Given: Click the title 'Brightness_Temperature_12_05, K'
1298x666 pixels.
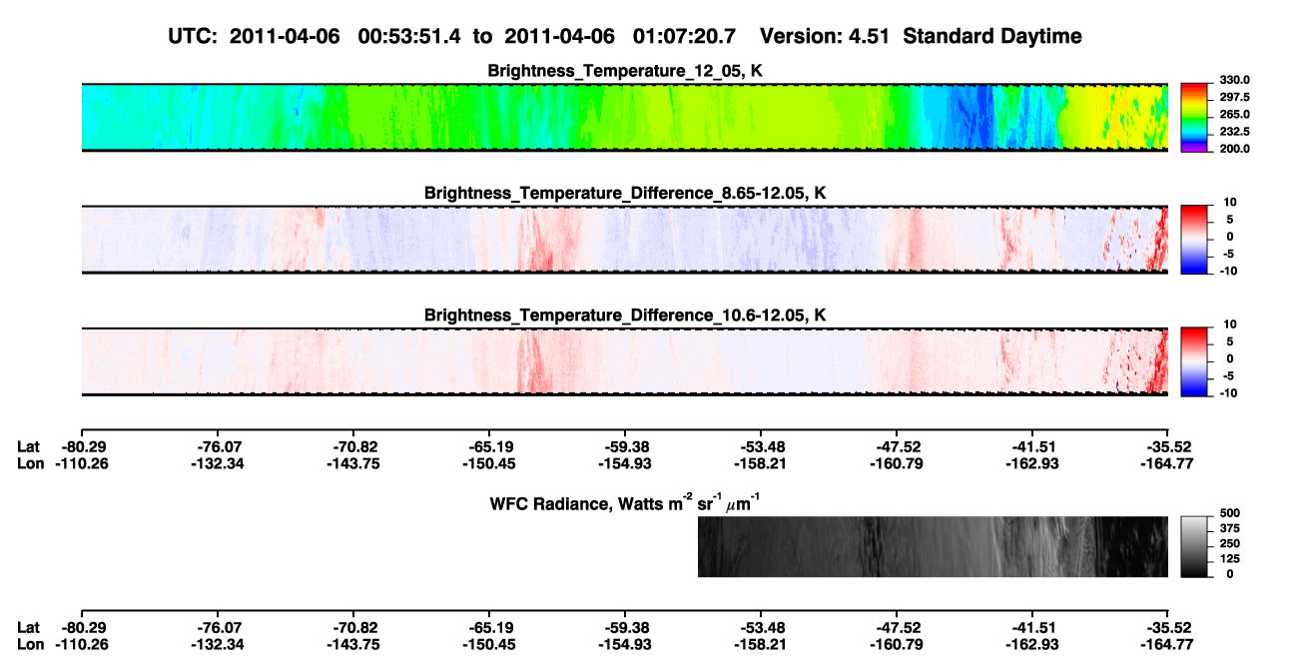Looking at the screenshot, I should (624, 71).
